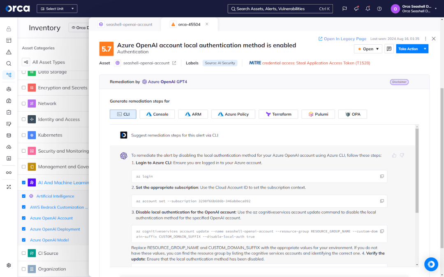Click the user avatar circle
This screenshot has width=444, height=277.
(x=395, y=9)
